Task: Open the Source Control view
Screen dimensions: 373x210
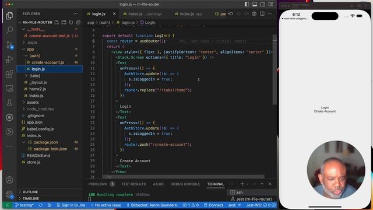Action: (9, 45)
